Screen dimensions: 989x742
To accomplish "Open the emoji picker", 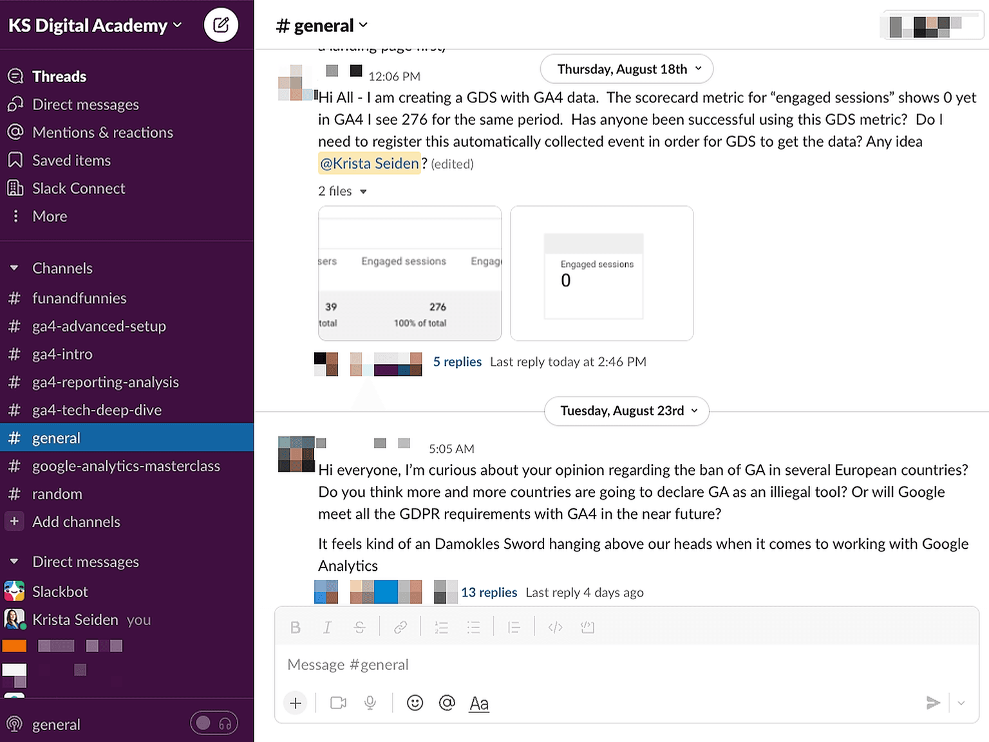I will 415,703.
